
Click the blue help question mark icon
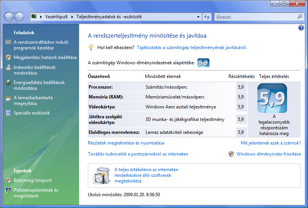pyautogui.click(x=301, y=28)
